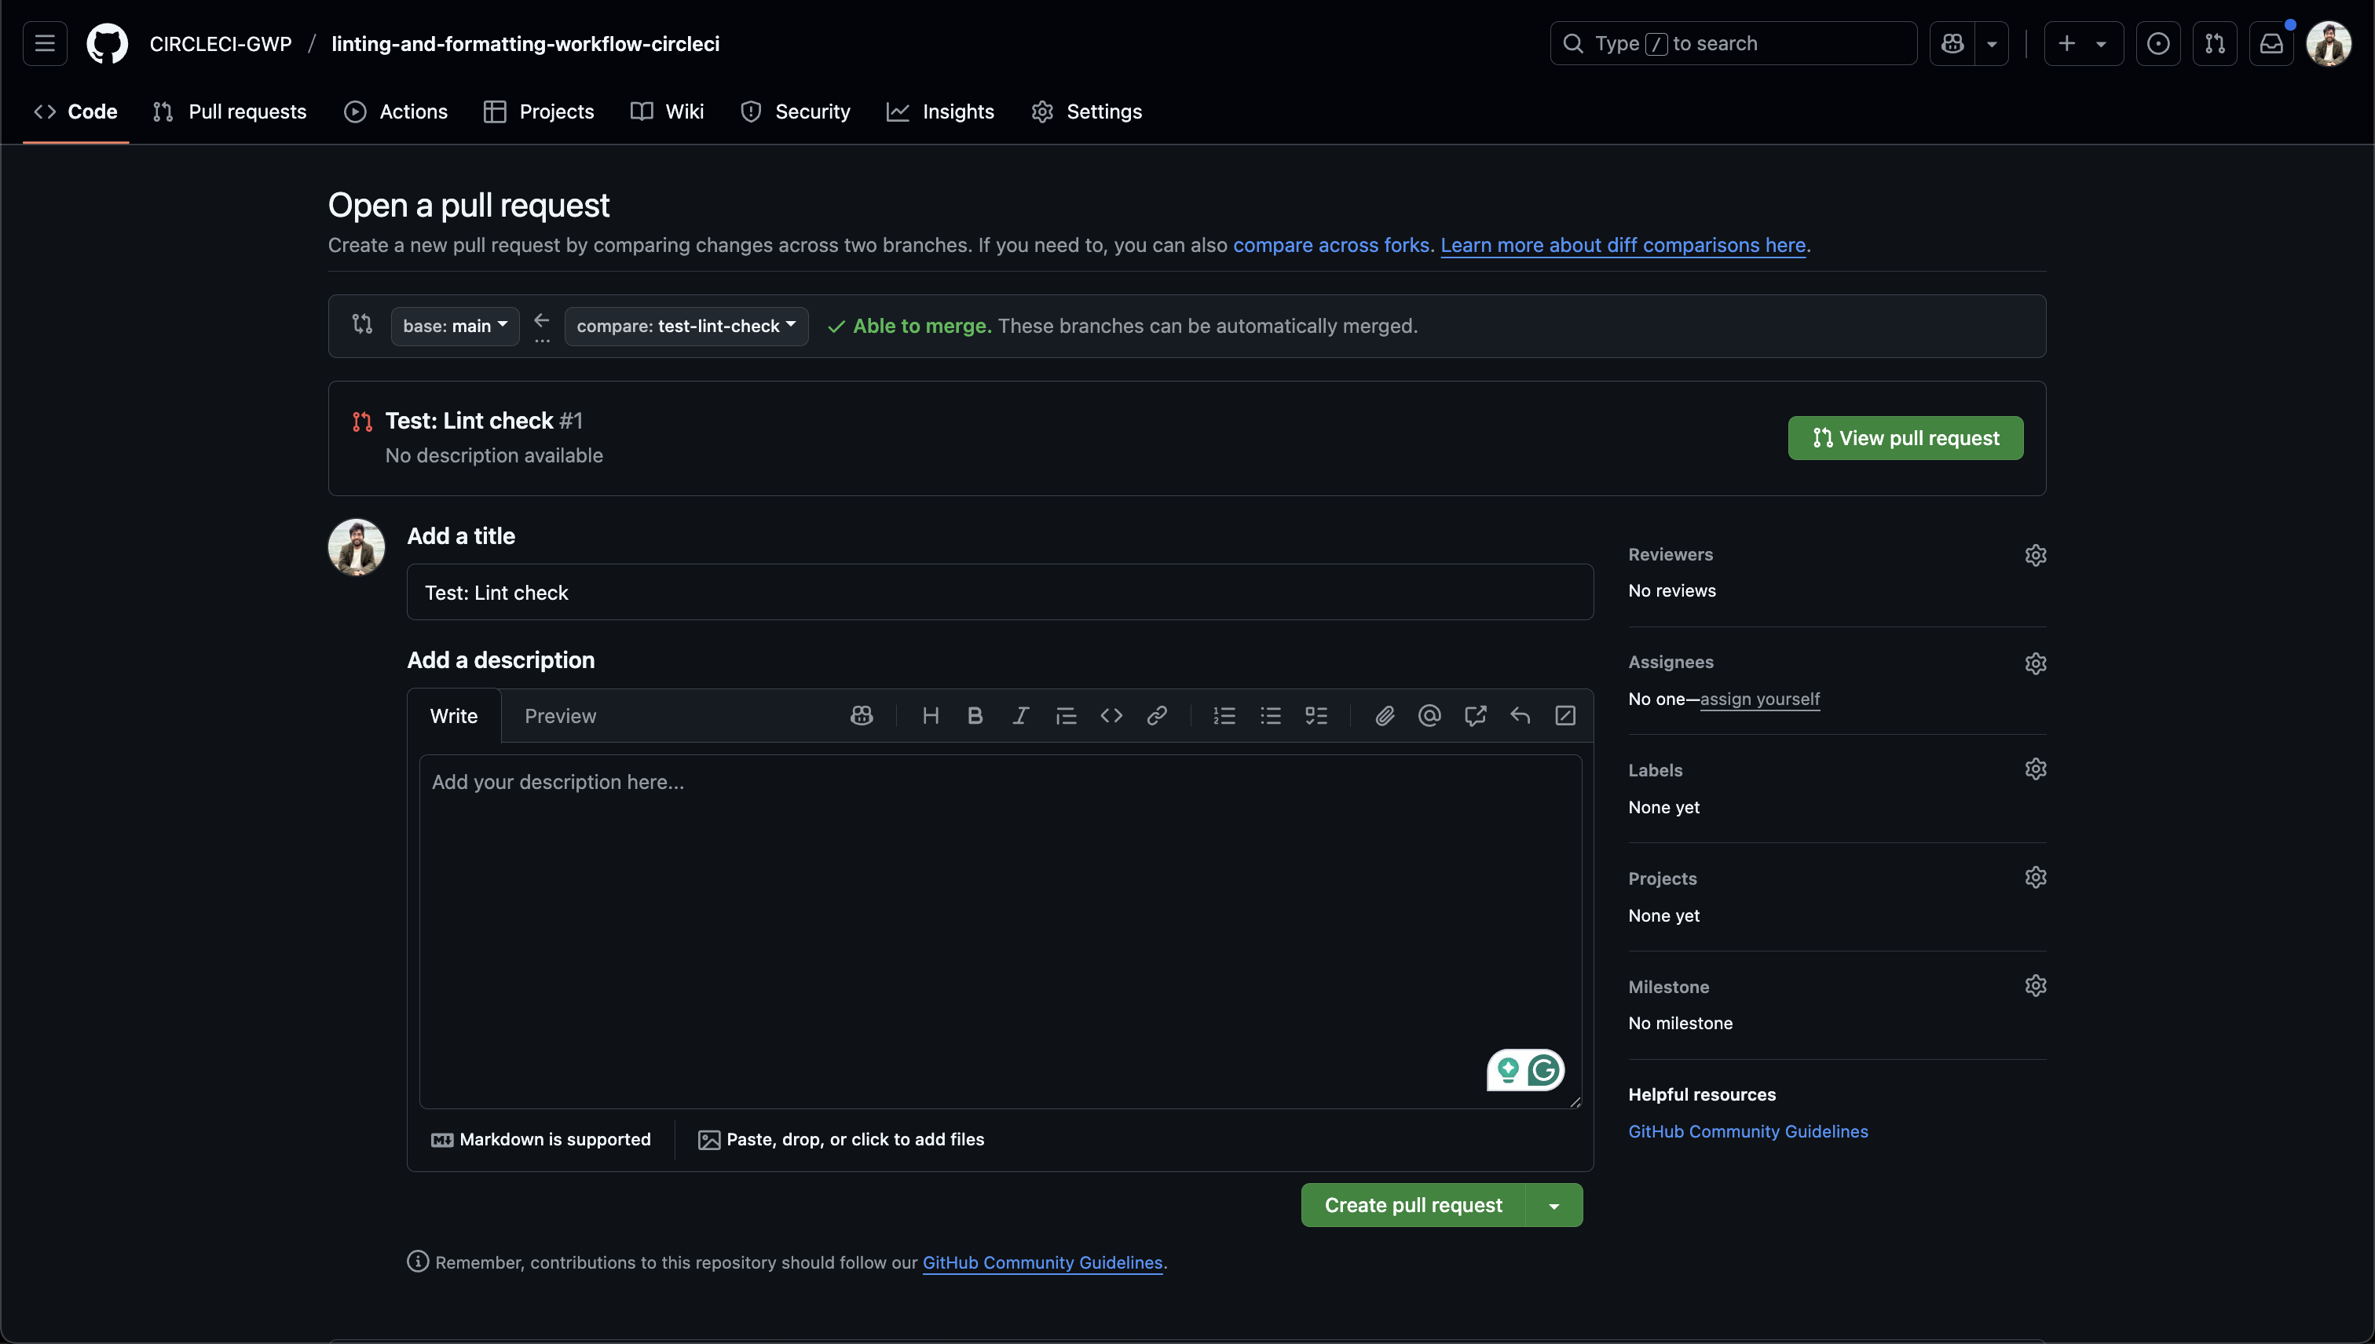Open the GitHub Community Guidelines link
Viewport: 2375px width, 1344px height.
pyautogui.click(x=1748, y=1130)
